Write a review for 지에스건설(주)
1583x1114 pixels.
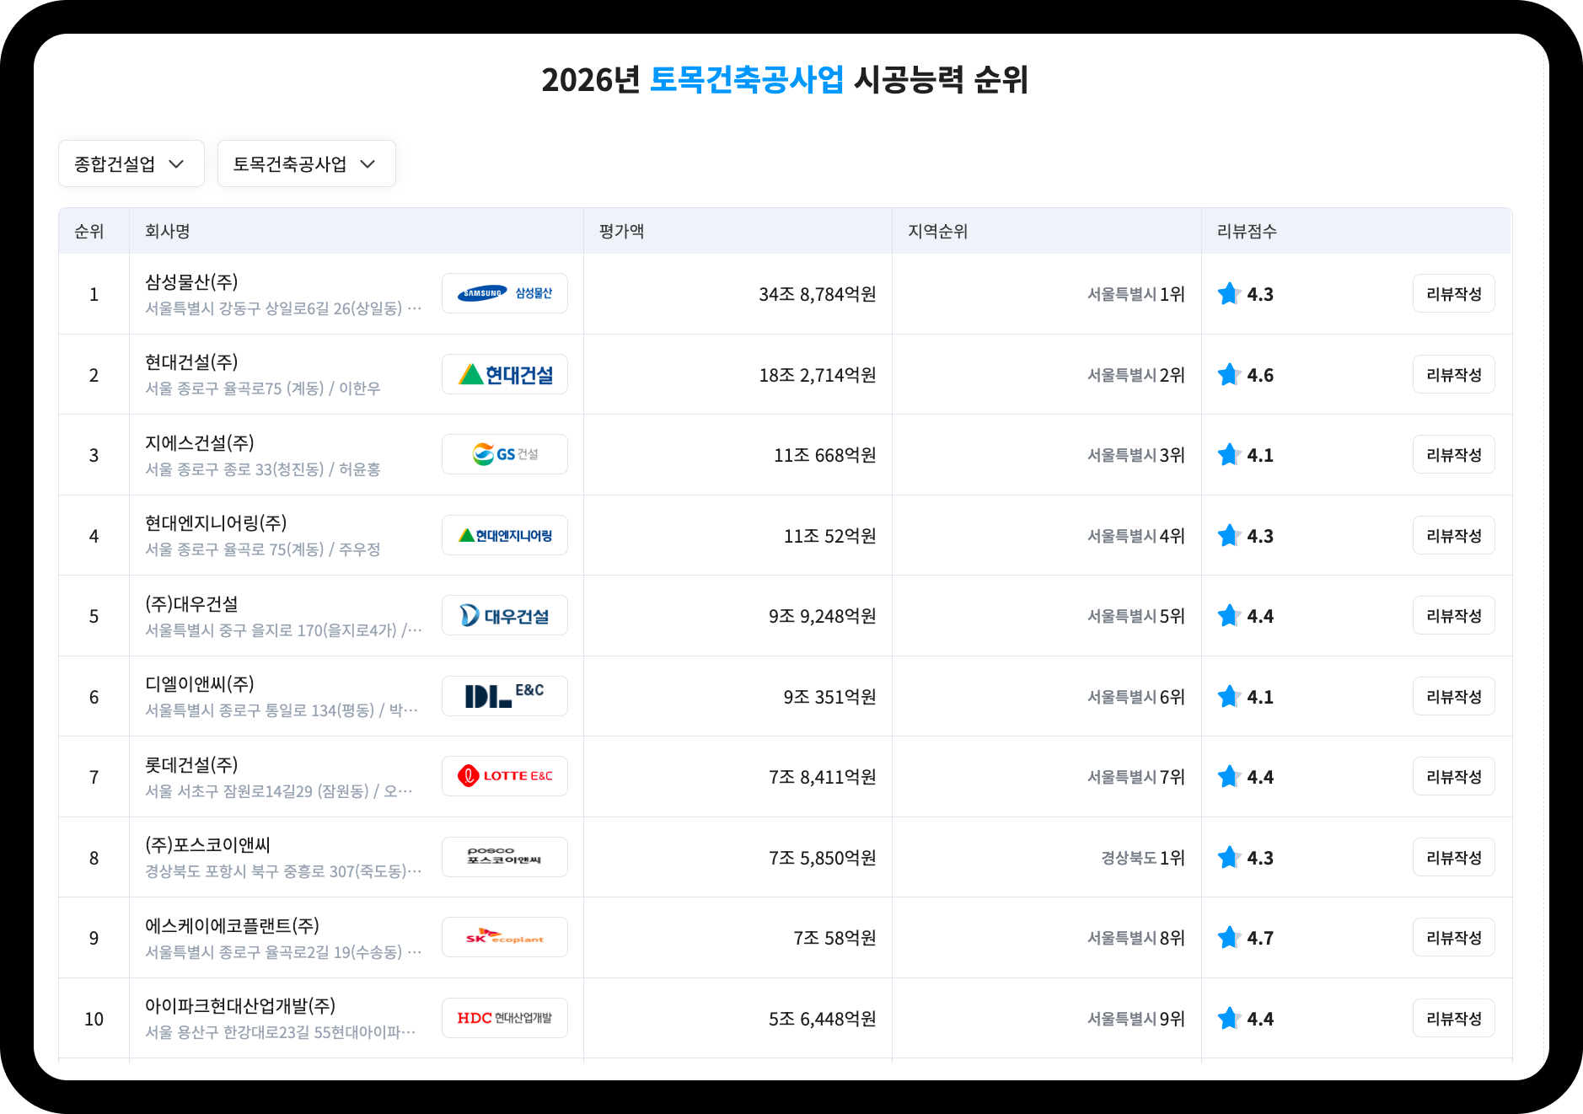(x=1454, y=454)
